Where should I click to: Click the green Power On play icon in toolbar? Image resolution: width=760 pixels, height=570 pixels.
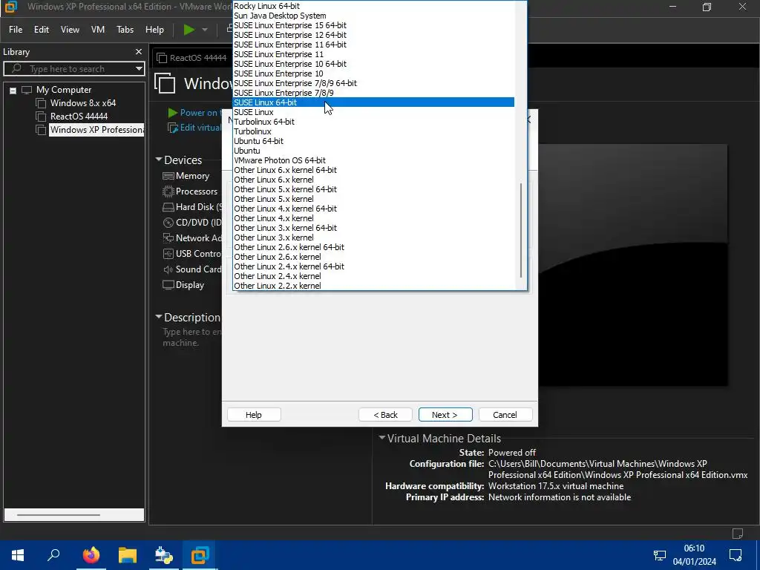point(189,30)
